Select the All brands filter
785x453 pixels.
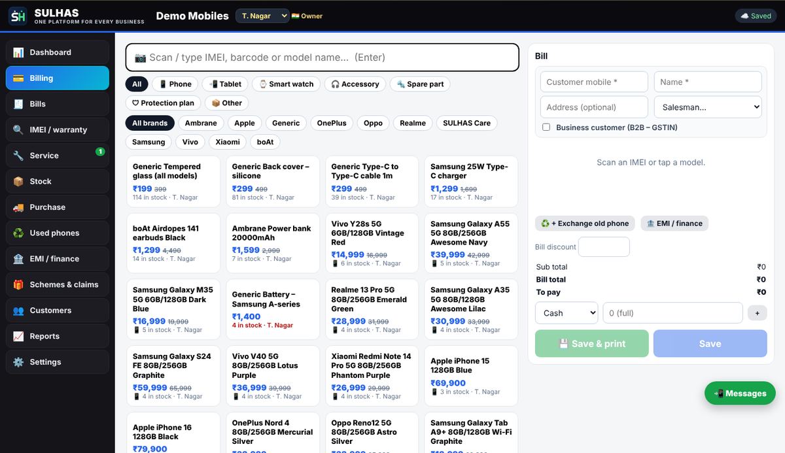[150, 123]
